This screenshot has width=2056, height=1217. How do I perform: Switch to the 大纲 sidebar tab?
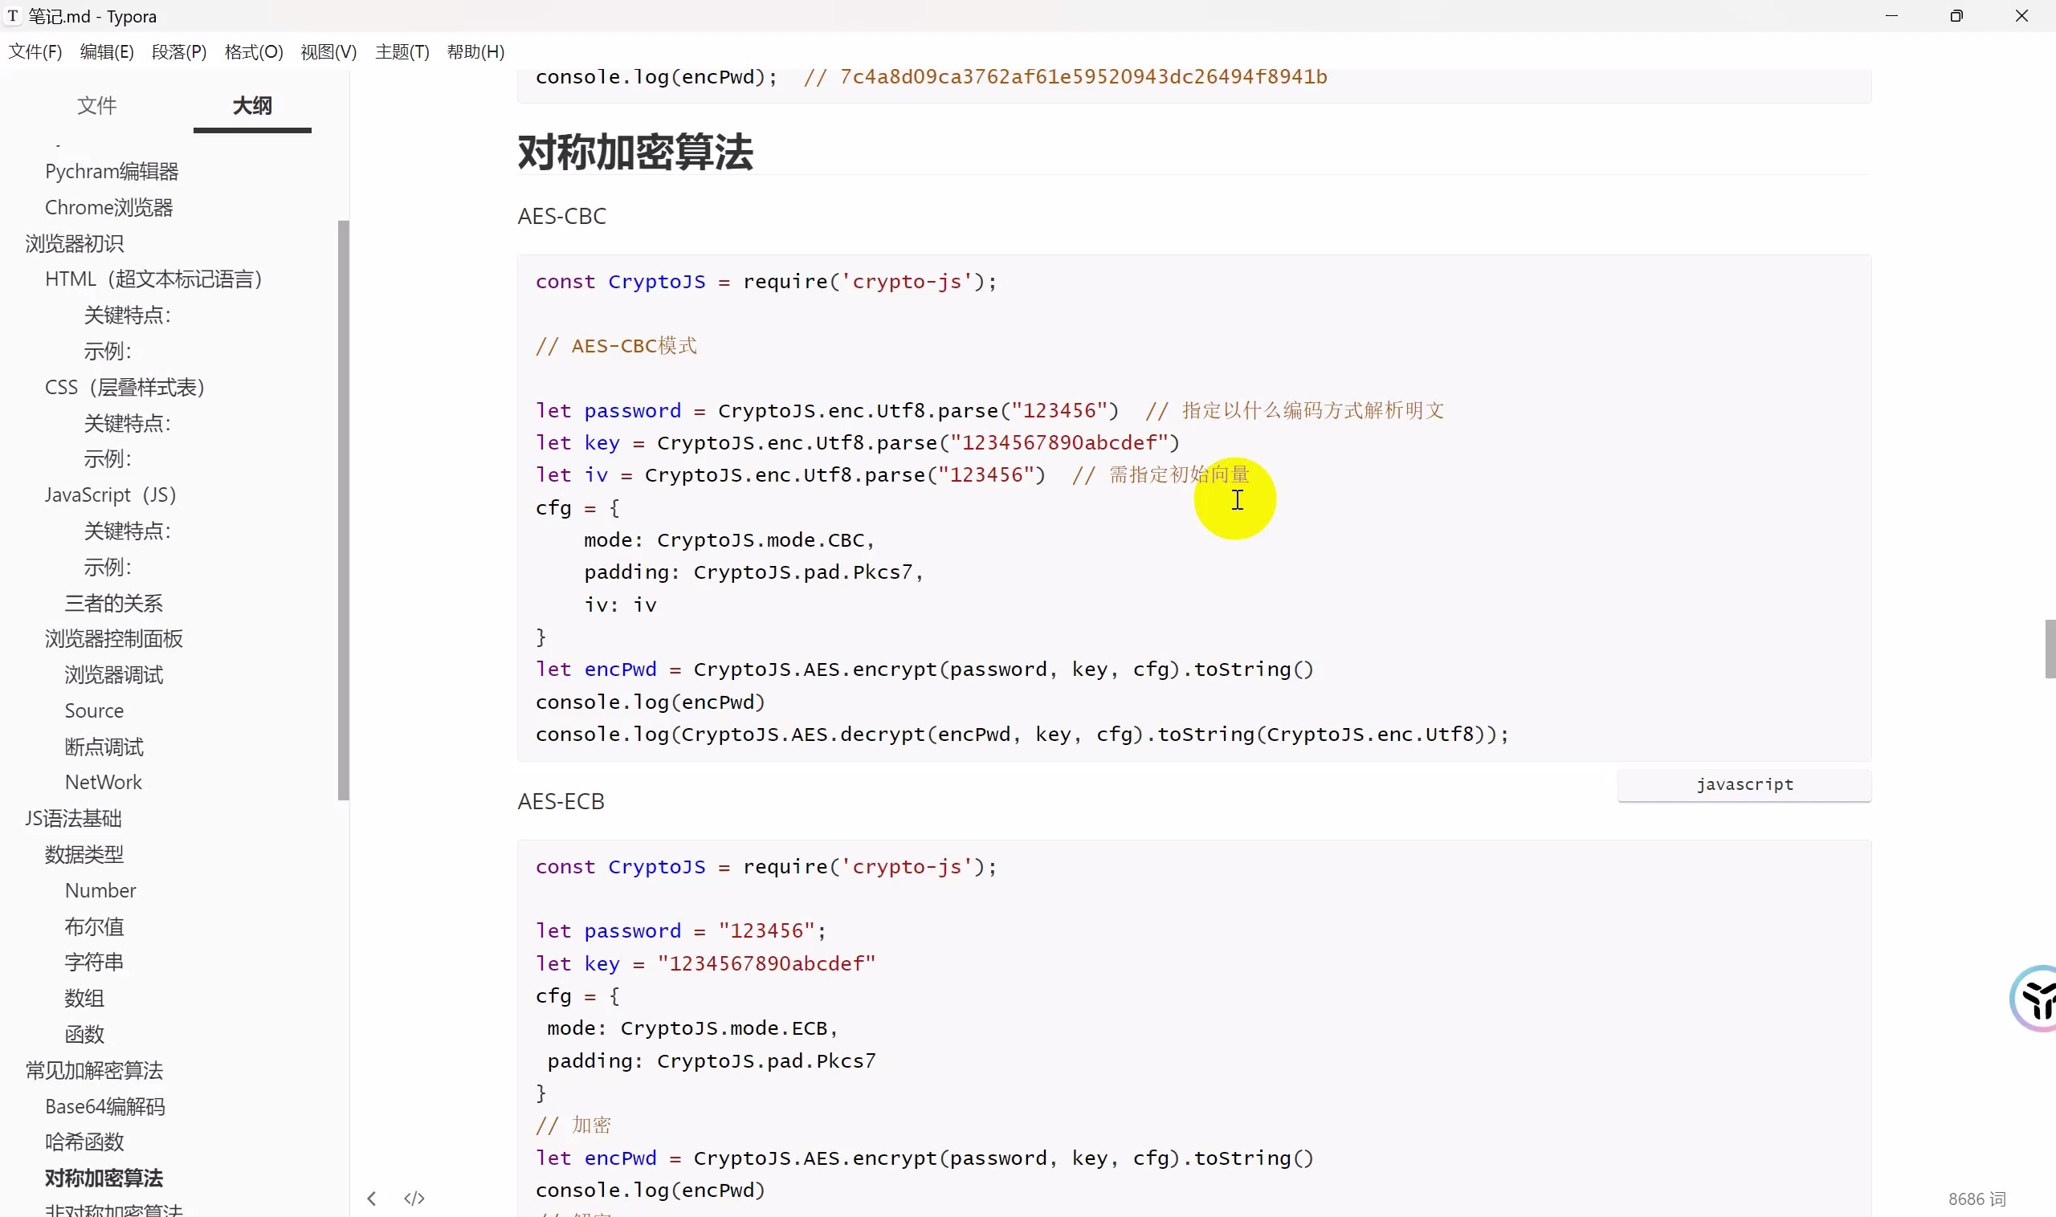[252, 105]
